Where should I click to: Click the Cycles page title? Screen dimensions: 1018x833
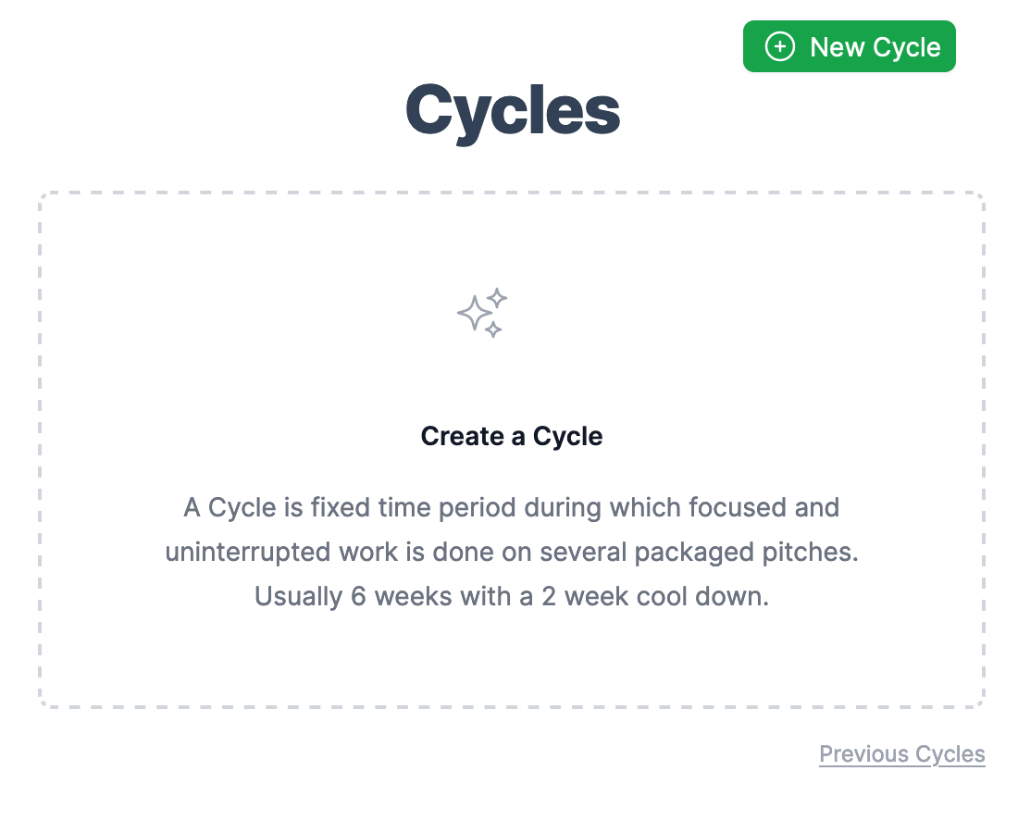[x=513, y=112]
